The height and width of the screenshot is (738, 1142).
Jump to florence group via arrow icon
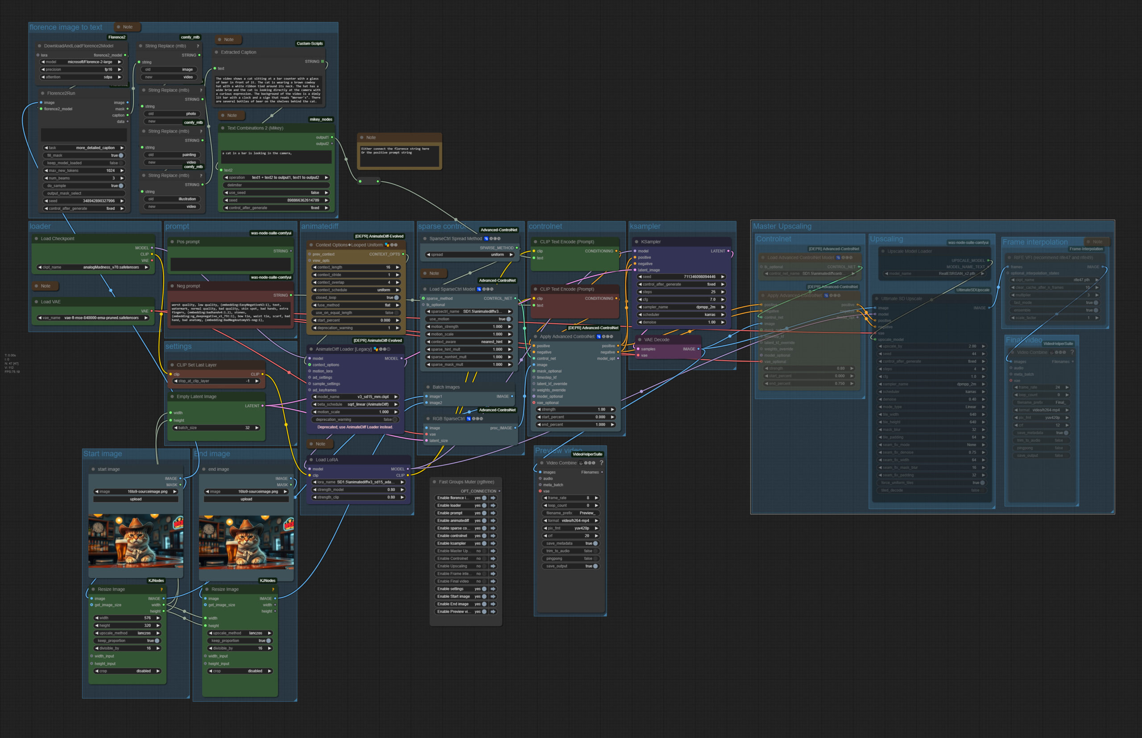(x=493, y=498)
